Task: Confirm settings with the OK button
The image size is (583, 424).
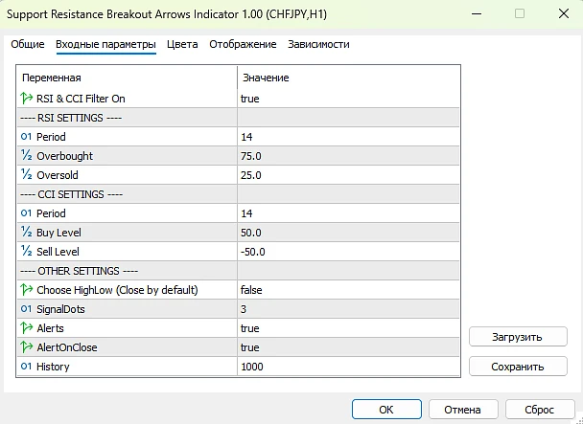Action: click(385, 410)
